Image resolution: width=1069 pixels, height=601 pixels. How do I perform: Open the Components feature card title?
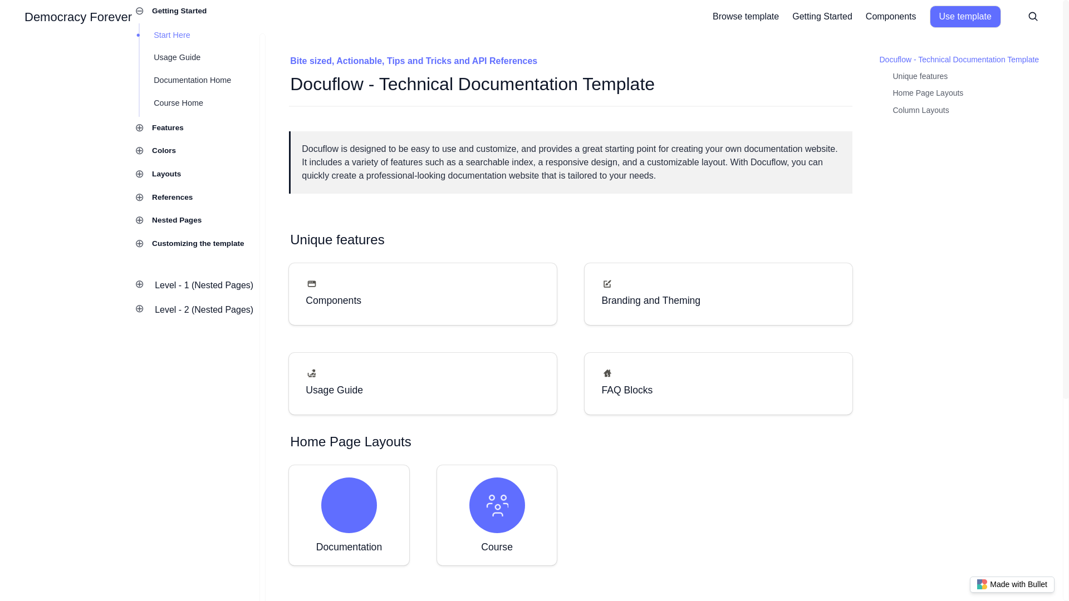pos(334,300)
